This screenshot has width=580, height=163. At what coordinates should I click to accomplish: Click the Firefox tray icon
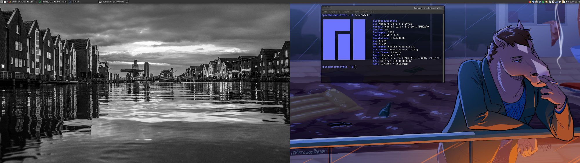point(530,2)
